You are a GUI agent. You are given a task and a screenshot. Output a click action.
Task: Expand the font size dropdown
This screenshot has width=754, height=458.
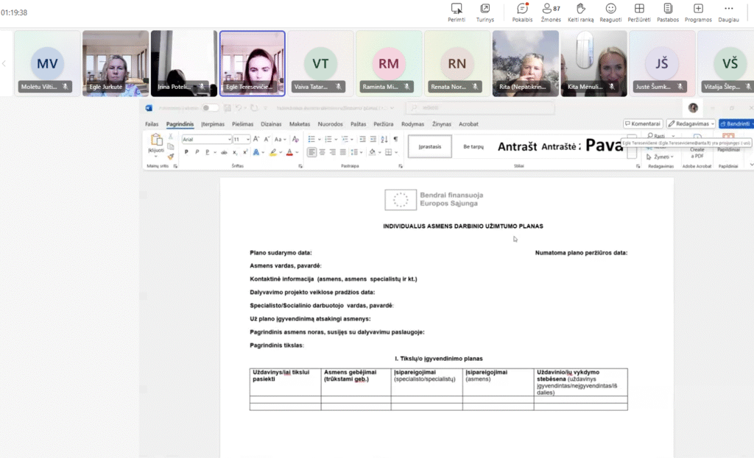(x=248, y=139)
